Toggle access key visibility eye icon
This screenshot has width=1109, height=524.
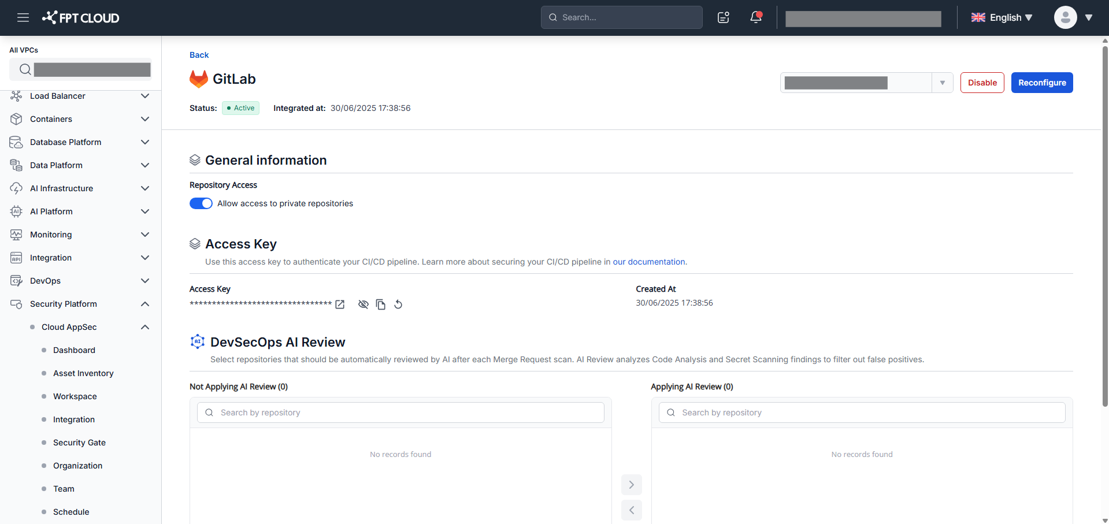pos(363,304)
